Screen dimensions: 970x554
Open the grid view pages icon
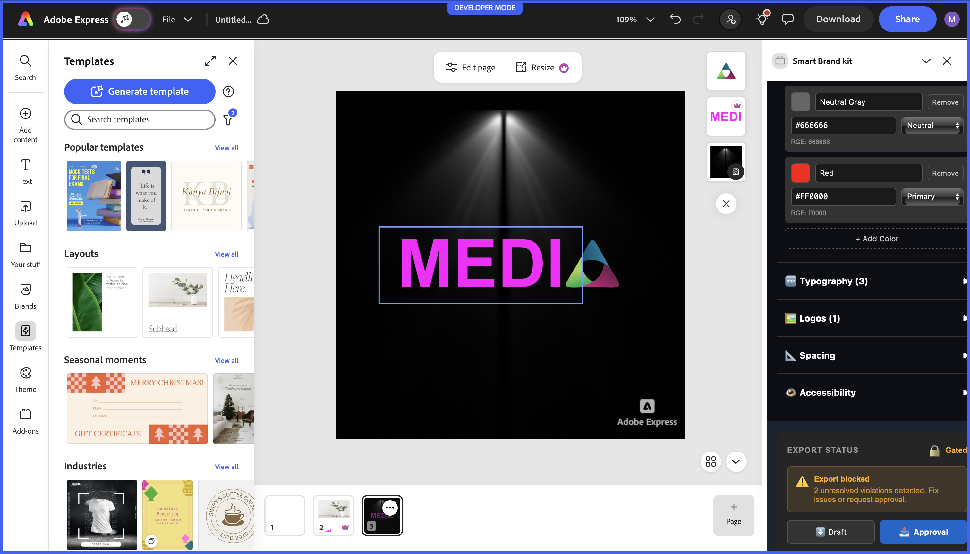pyautogui.click(x=710, y=461)
